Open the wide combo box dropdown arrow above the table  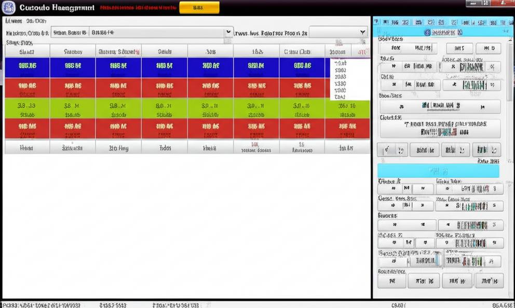click(x=228, y=32)
